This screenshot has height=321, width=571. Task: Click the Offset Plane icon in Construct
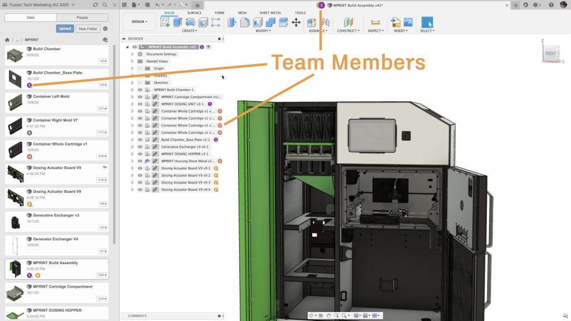coord(348,22)
